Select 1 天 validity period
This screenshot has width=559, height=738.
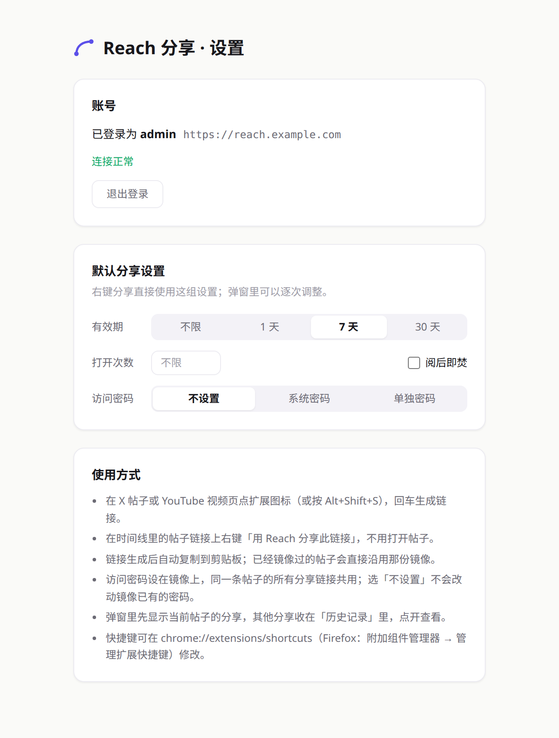[270, 327]
